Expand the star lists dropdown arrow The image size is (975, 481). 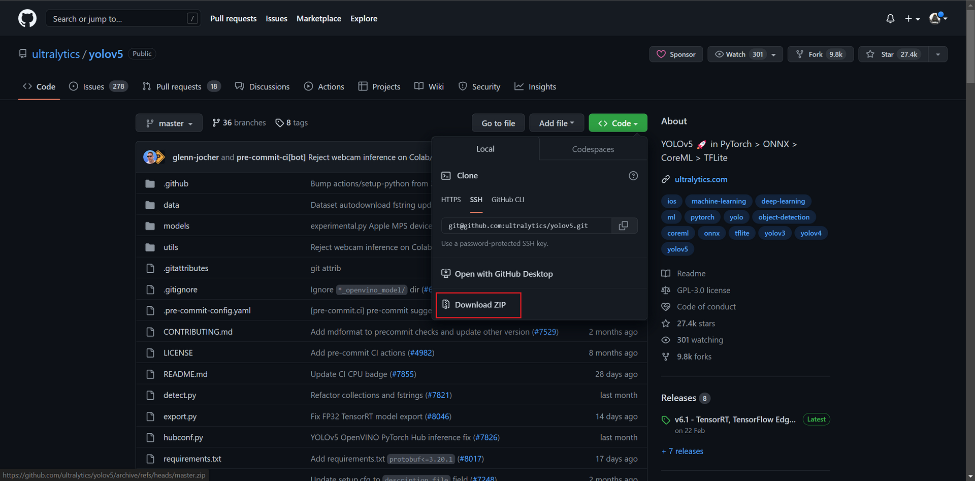pos(938,54)
